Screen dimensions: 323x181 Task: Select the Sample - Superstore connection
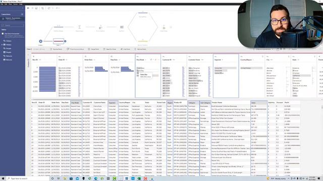(x=13, y=19)
